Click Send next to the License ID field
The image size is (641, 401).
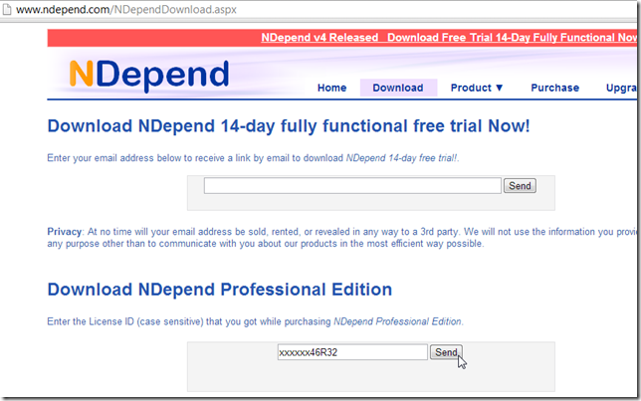[x=446, y=352]
